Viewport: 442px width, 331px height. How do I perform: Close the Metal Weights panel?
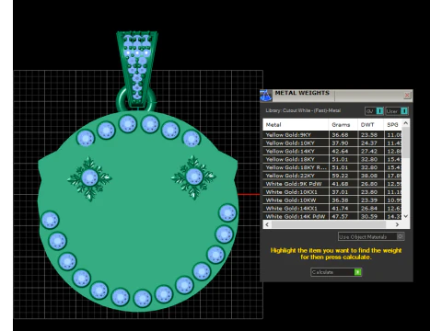point(407,96)
